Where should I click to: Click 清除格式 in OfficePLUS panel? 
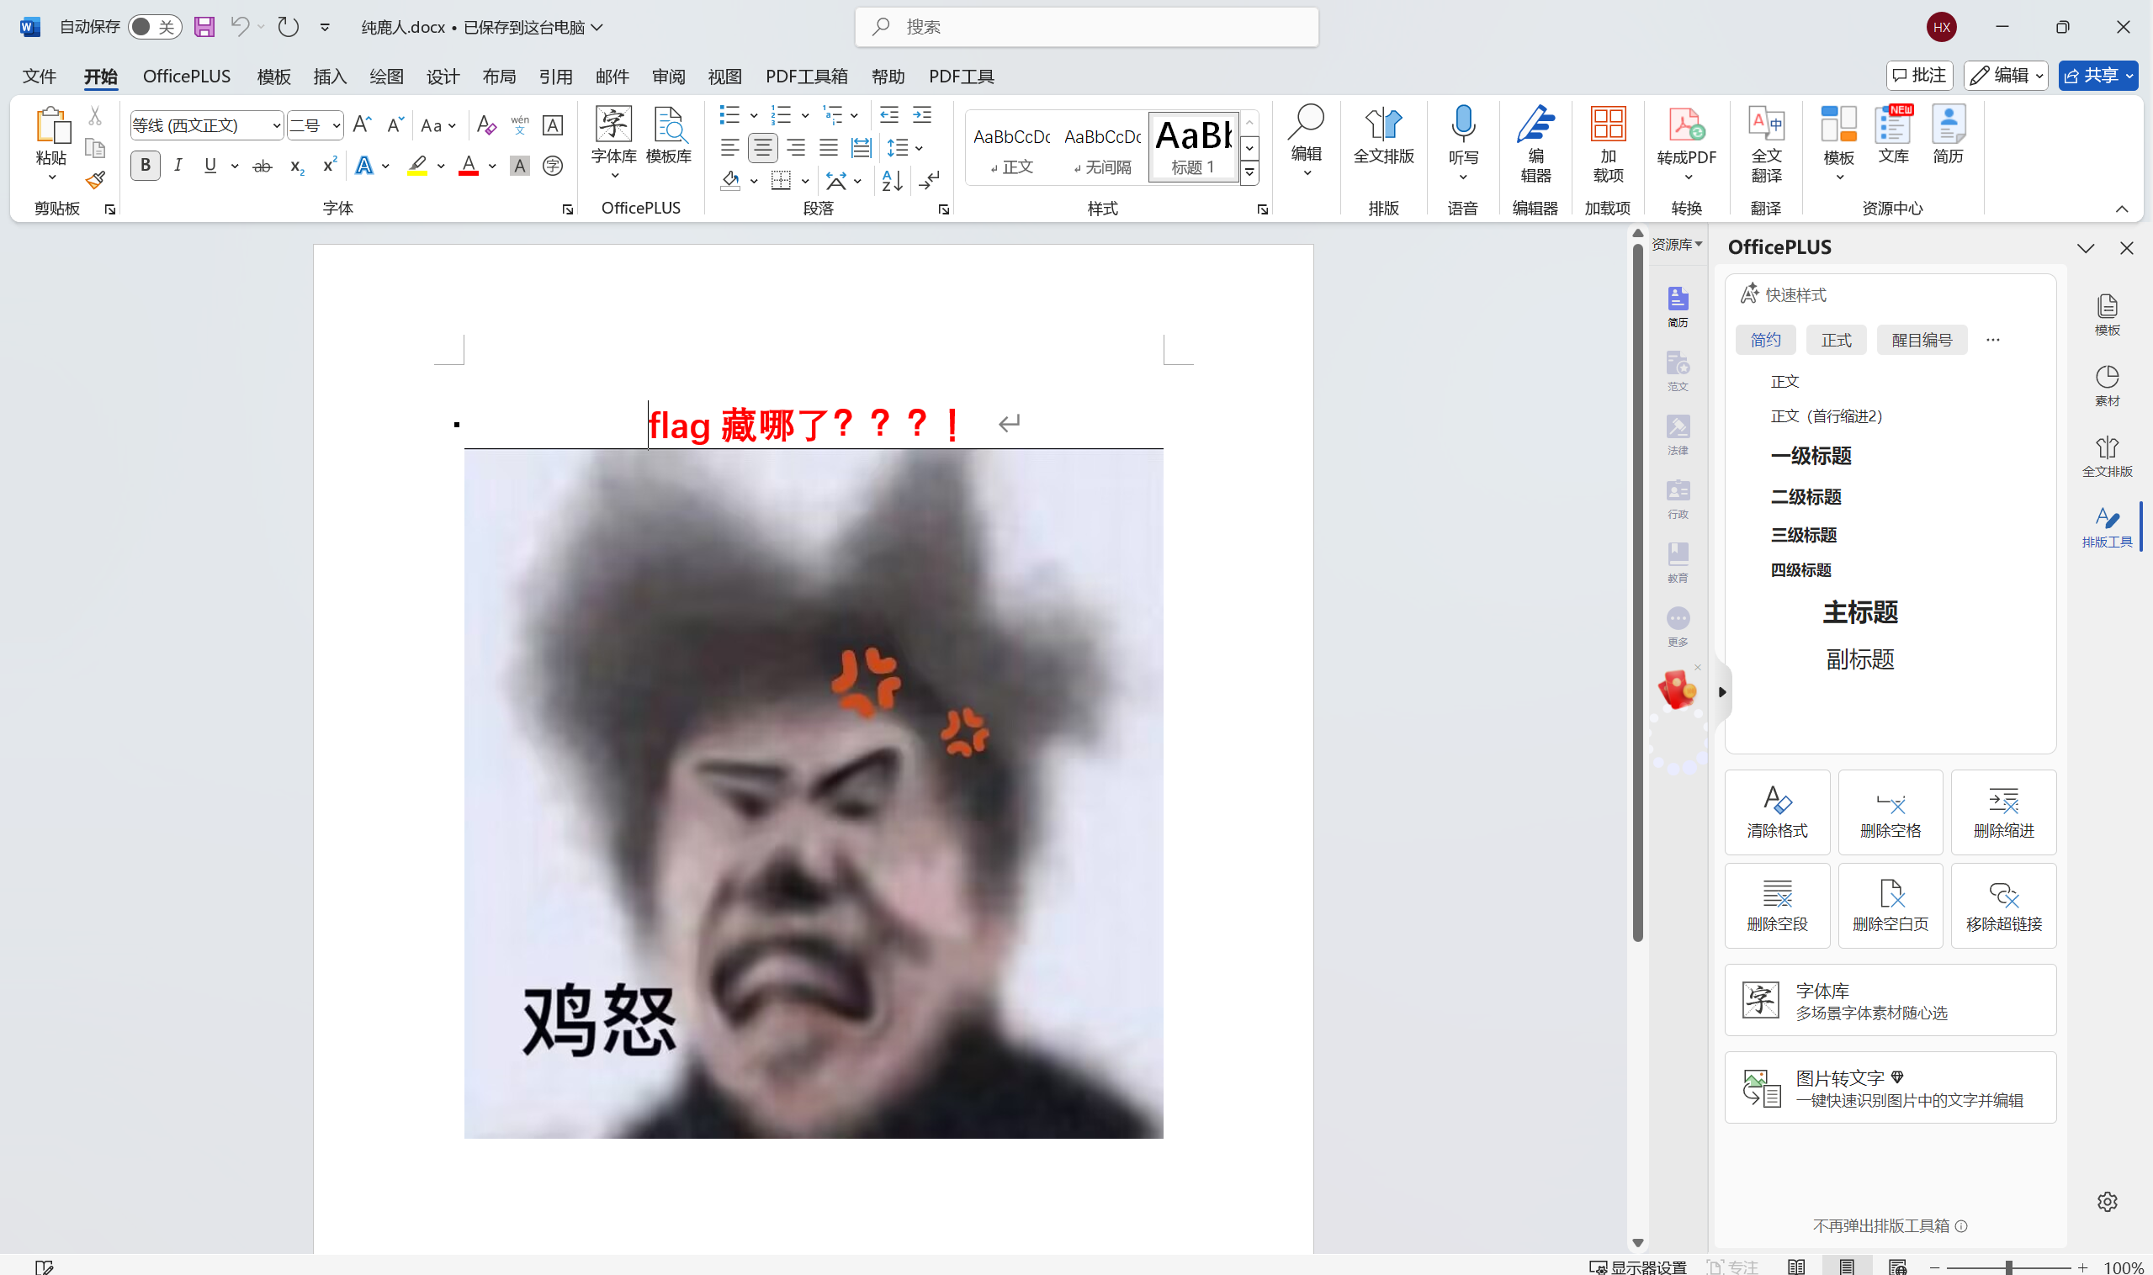point(1777,812)
